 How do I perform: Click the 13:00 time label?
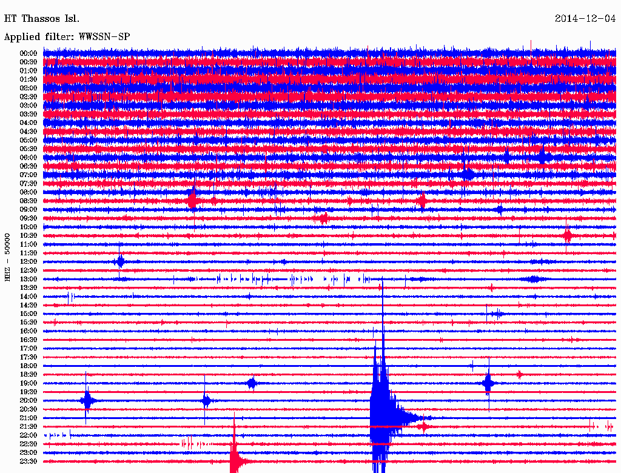click(29, 279)
